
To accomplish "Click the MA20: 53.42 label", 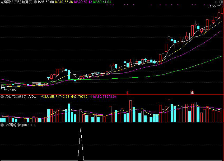I will pyautogui.click(x=83, y=2).
